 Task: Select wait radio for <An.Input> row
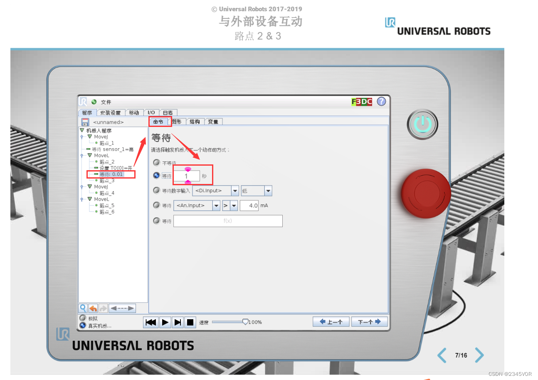click(x=156, y=205)
